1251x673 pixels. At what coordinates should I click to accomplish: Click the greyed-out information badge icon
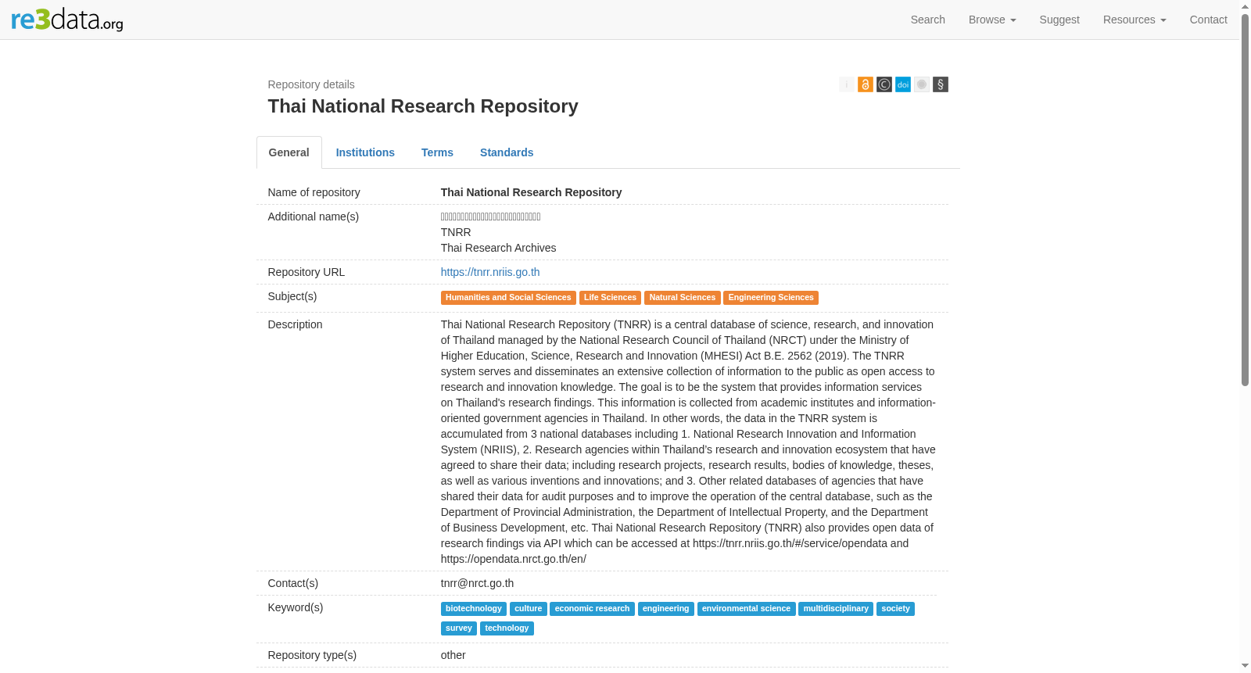click(847, 84)
